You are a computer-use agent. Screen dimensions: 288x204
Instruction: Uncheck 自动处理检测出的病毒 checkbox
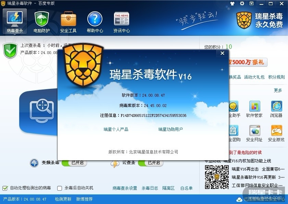(5, 188)
